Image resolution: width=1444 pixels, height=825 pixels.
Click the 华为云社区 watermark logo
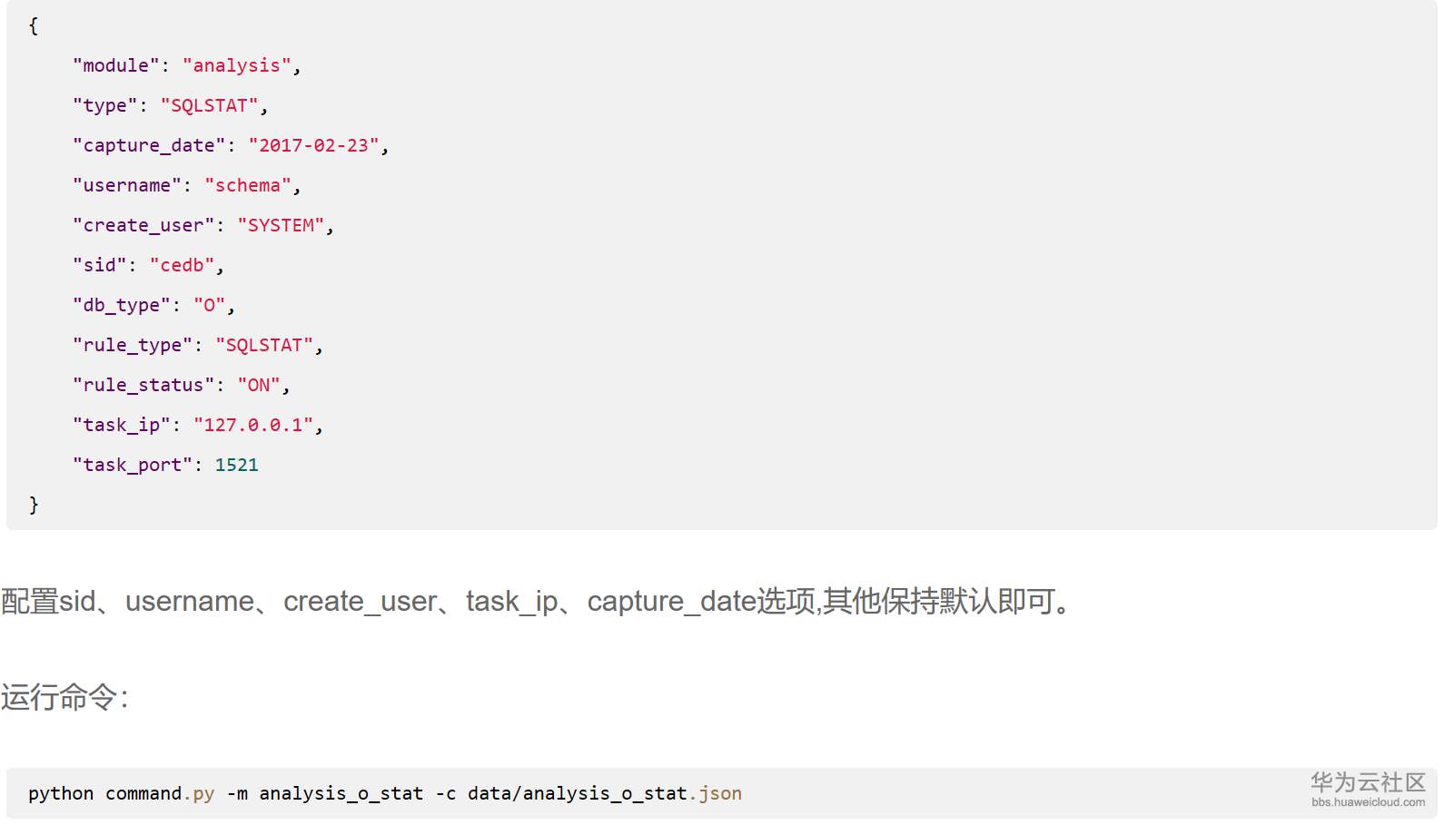pyautogui.click(x=1367, y=782)
